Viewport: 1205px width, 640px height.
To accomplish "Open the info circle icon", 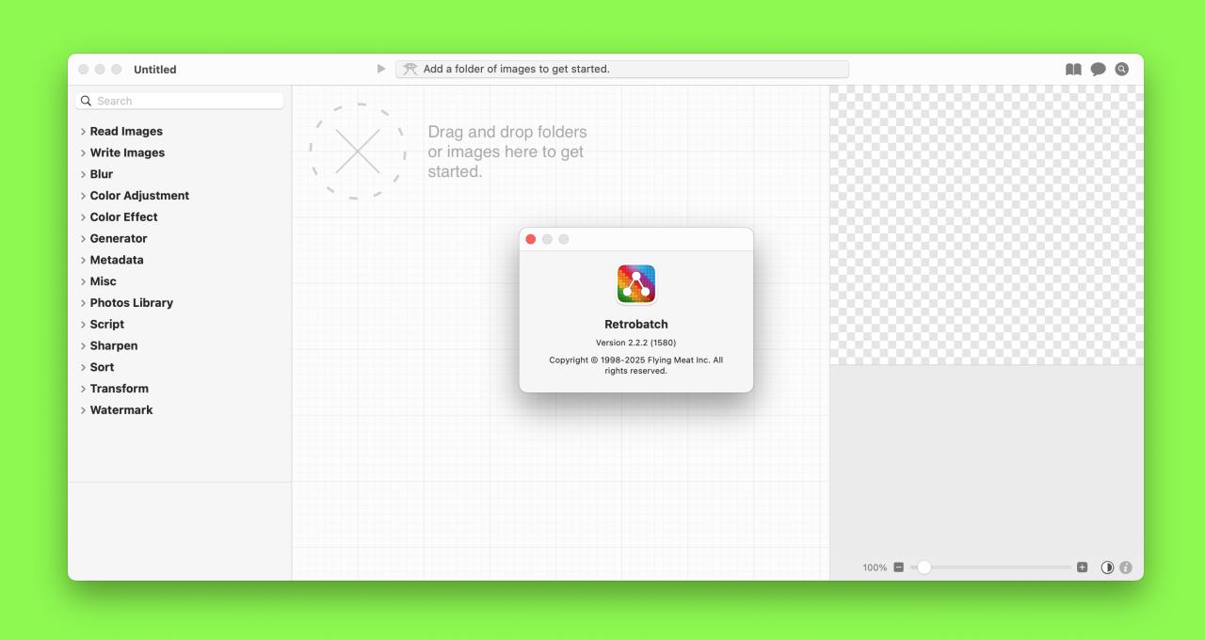I will click(x=1125, y=568).
